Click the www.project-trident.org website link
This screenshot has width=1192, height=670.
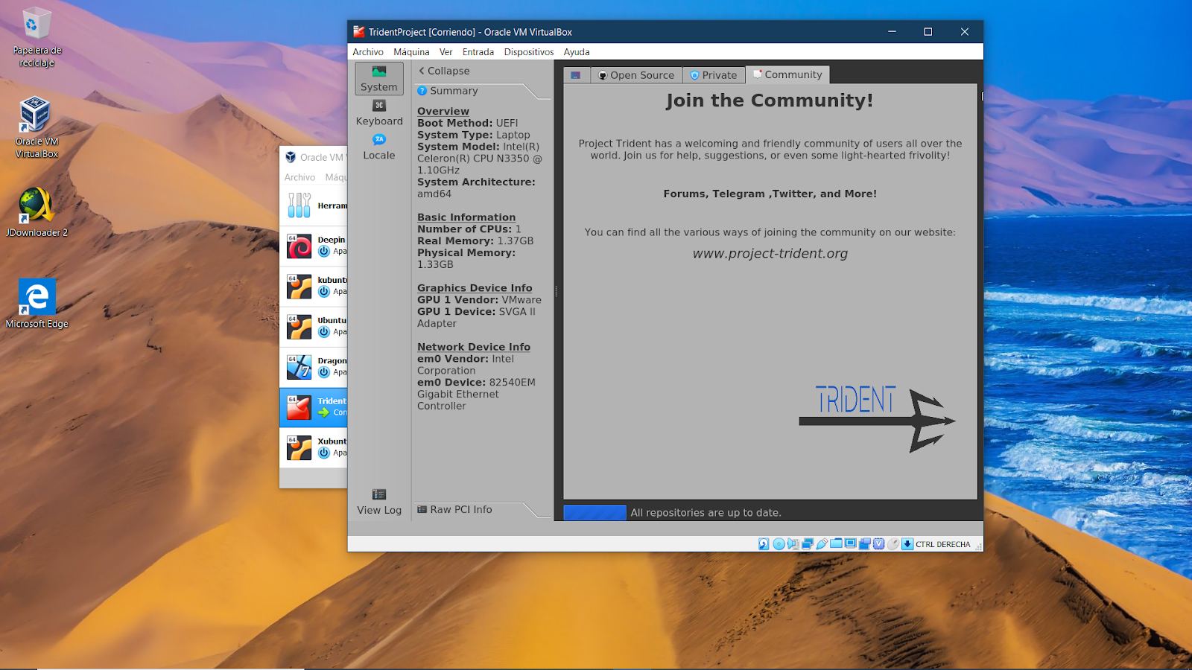(770, 253)
